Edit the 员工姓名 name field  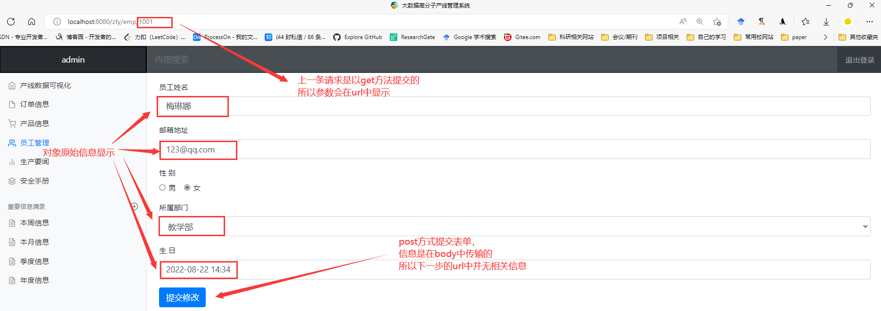coord(515,106)
